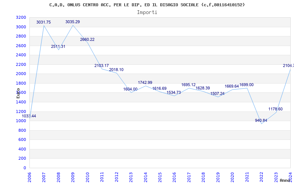Click the 3035.29 data label for 2009
Screen dimensions: 294x184
pos(72,22)
